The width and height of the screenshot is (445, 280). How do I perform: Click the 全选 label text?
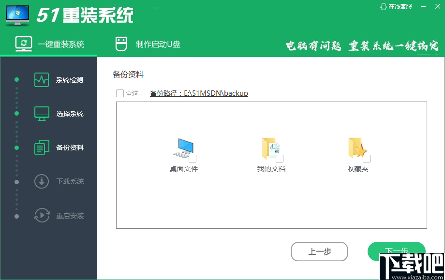[132, 93]
